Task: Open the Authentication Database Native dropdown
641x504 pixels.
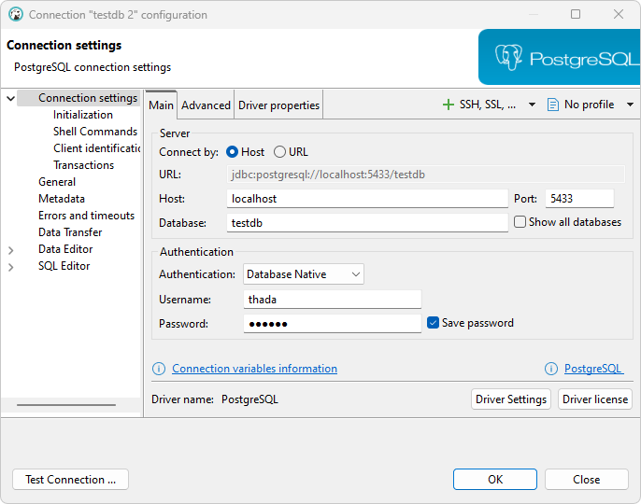Action: coord(304,274)
